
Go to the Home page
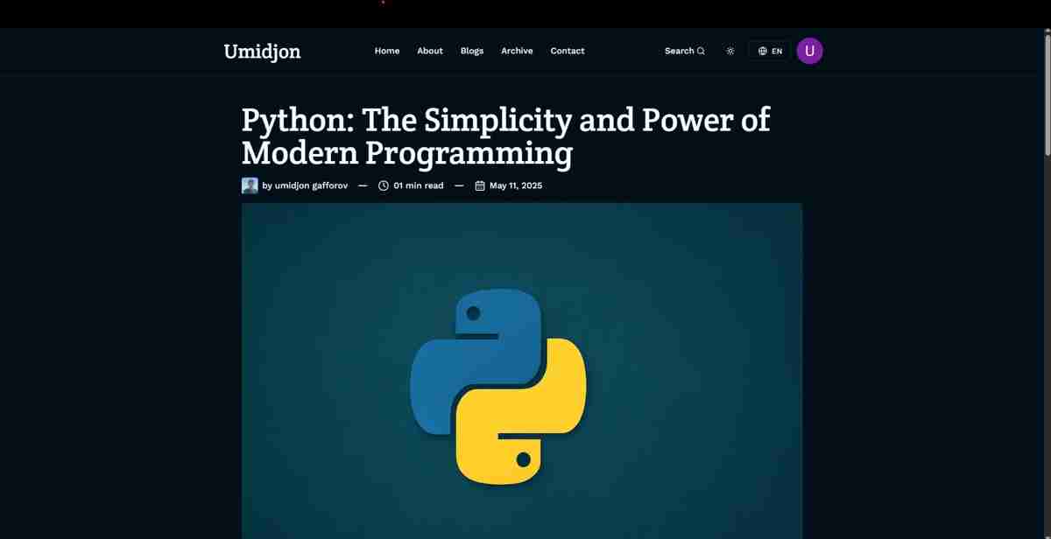(x=387, y=51)
